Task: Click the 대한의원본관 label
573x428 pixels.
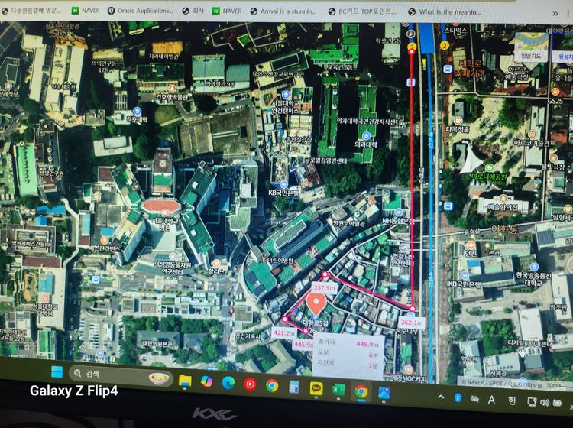Action: (x=159, y=344)
